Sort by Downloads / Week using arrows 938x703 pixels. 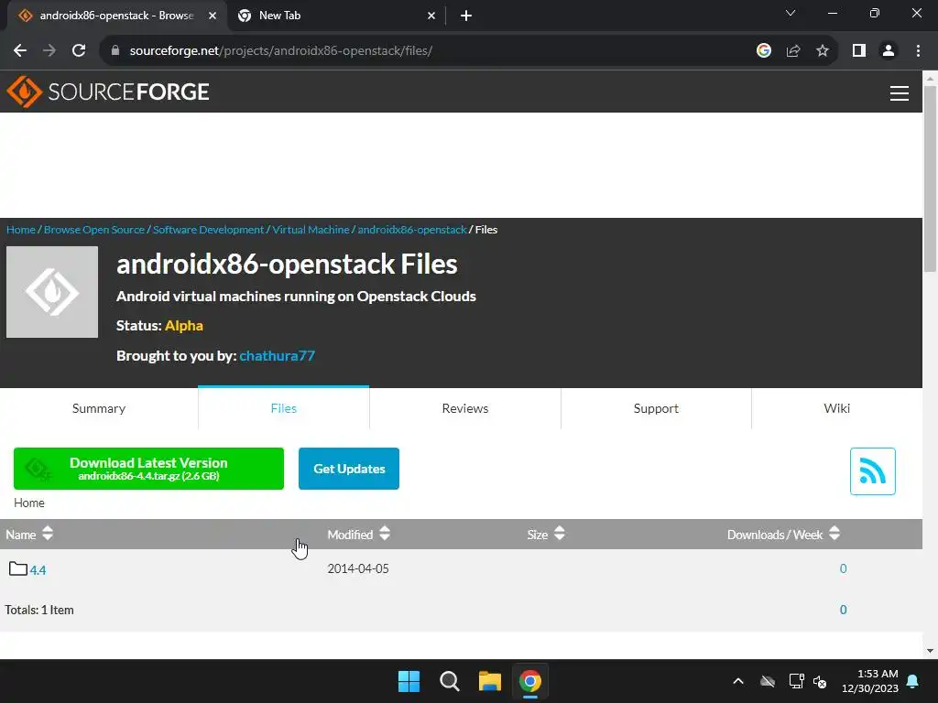click(834, 534)
